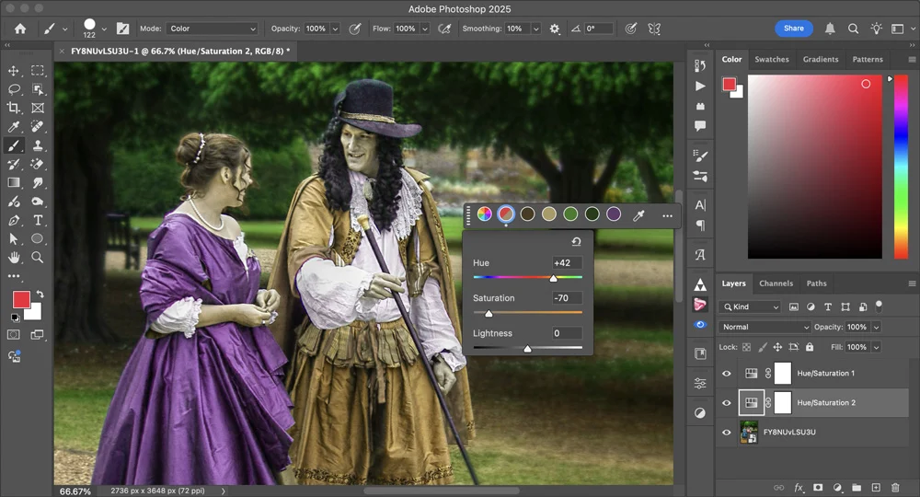The image size is (920, 497).
Task: Hide the Hue/Saturation 1 layer
Action: [x=727, y=374]
